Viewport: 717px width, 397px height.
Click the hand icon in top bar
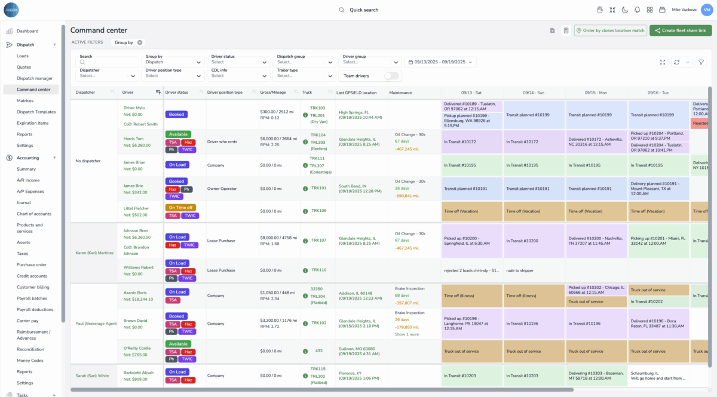(599, 10)
